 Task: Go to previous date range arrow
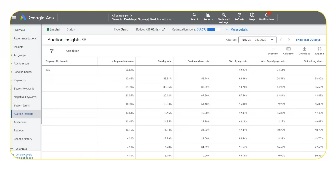point(281,40)
